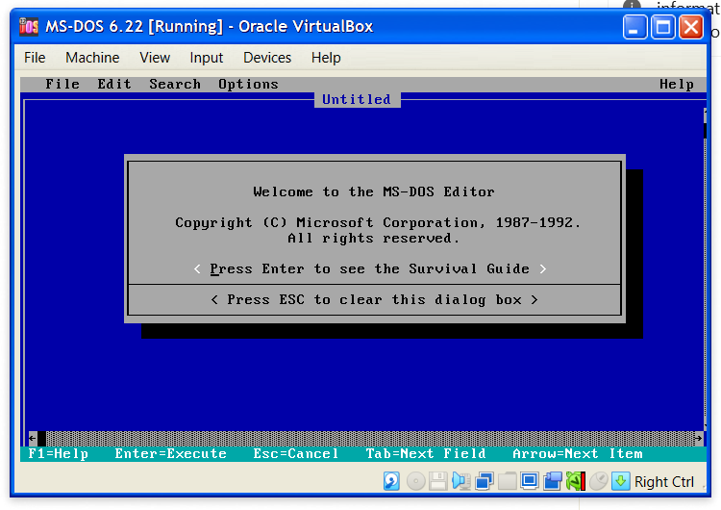Click the Microsoft Corporation copyright line
The image size is (721, 510).
(378, 223)
